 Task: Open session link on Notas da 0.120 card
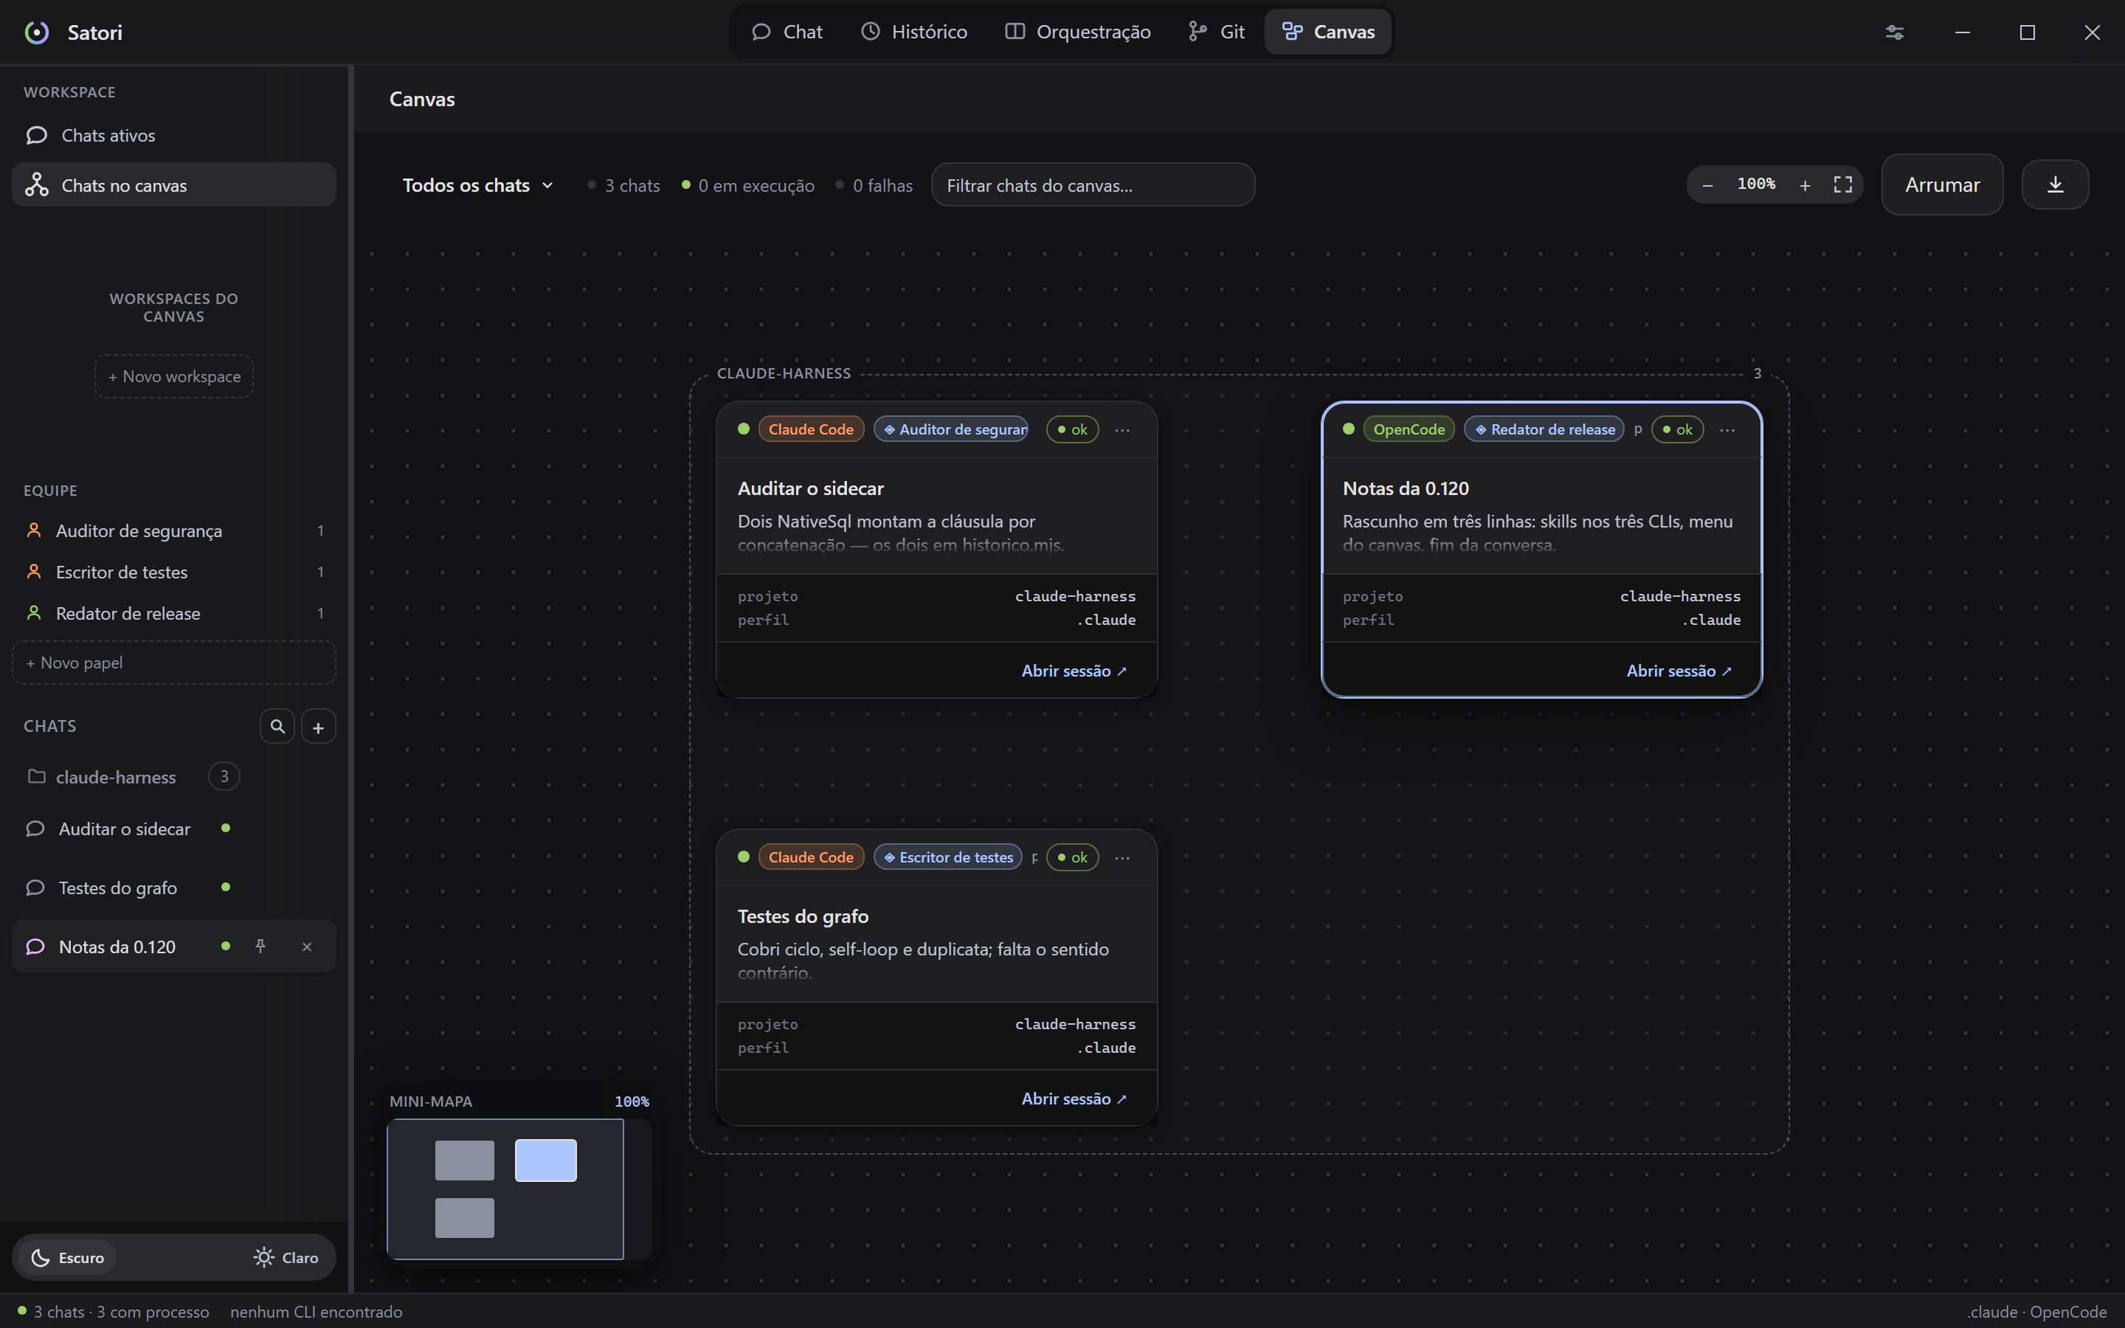1678,671
